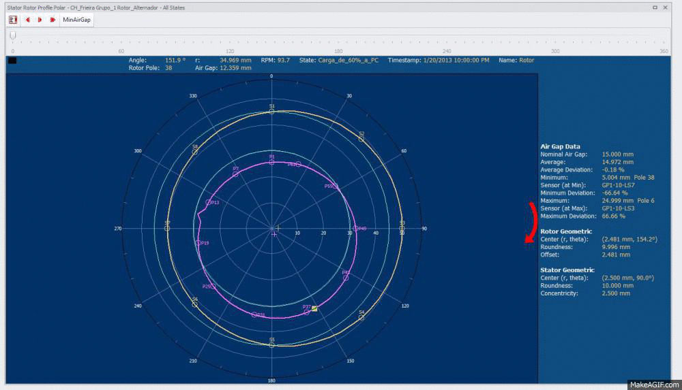The height and width of the screenshot is (390, 682).
Task: Click the red double-arrow fast forward icon
Action: (x=53, y=20)
